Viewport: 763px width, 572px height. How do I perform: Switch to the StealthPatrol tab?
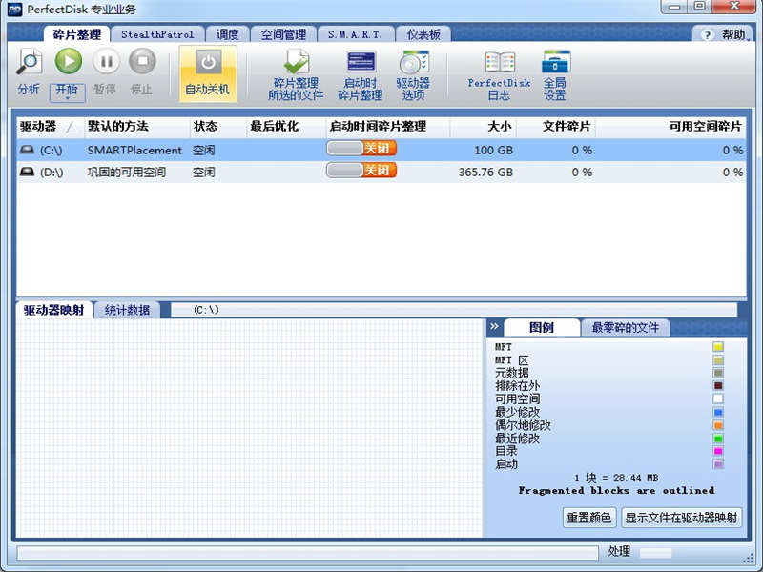[x=157, y=34]
